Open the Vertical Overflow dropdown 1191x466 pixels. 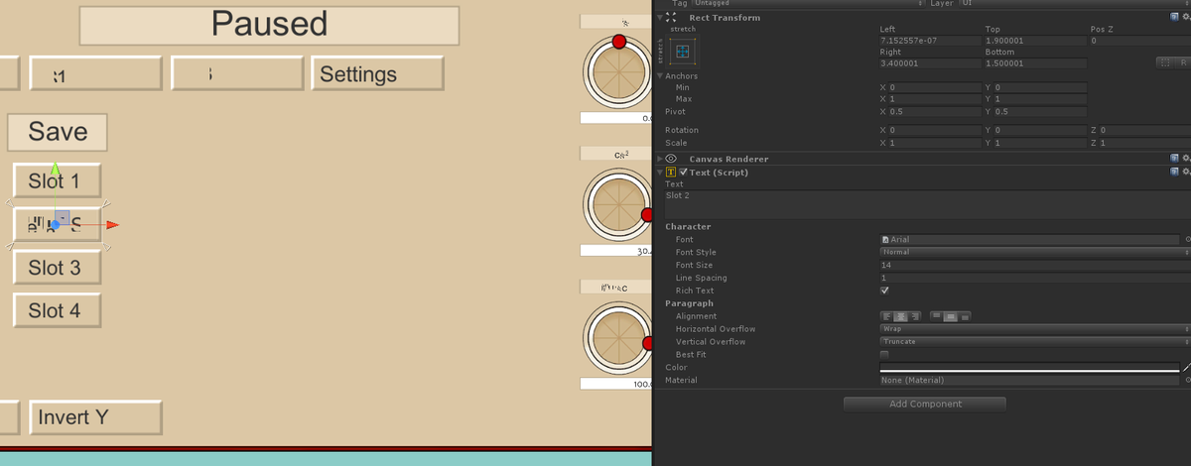coord(1035,342)
